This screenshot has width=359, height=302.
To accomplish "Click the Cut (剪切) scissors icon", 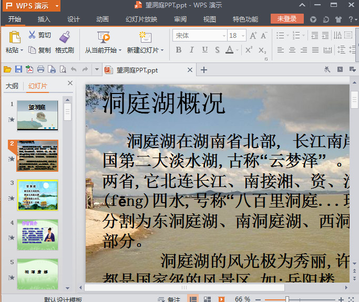I will (x=33, y=35).
